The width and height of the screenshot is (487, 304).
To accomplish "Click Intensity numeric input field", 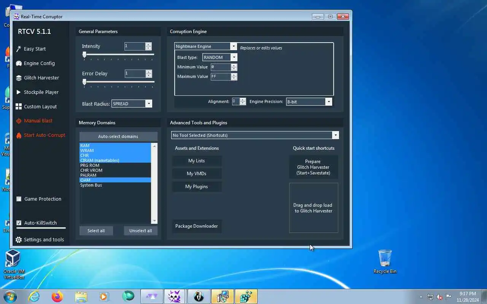I will click(135, 46).
